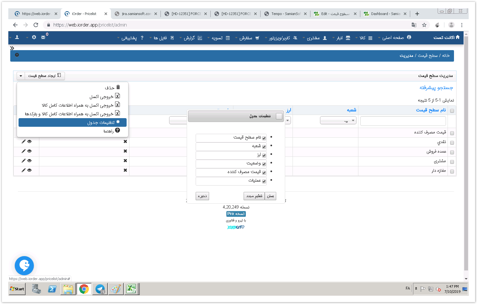Click the نام سطح قیمت filter input field
477x304 pixels.
tap(403, 121)
